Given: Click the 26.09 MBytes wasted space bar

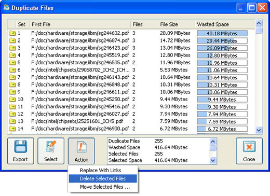Looking at the screenshot, I should click(x=222, y=48).
